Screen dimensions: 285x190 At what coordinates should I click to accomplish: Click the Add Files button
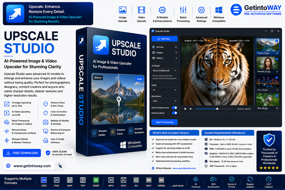pos(164,39)
